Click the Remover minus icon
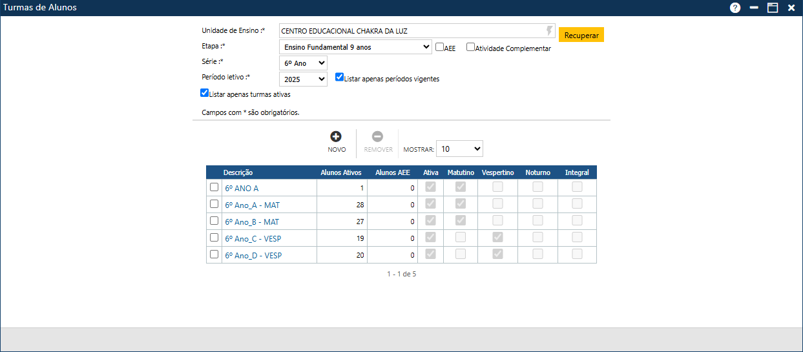803x352 pixels. tap(377, 137)
